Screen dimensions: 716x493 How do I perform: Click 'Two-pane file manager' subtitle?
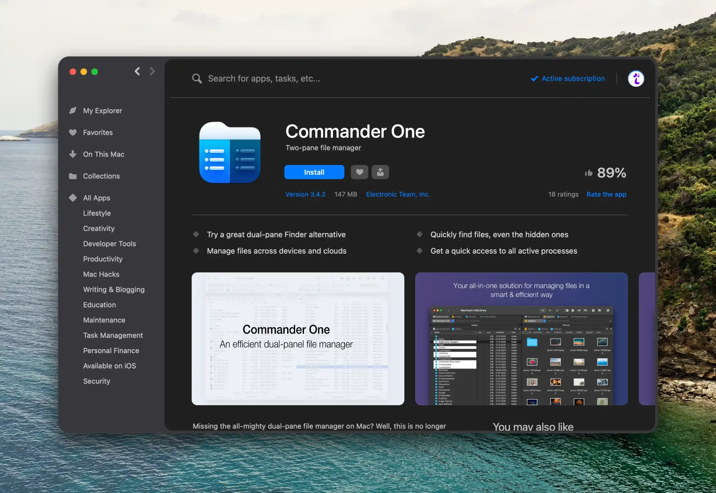[x=323, y=148]
